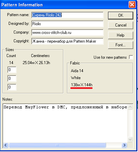Click the Cancel button

click(x=120, y=25)
